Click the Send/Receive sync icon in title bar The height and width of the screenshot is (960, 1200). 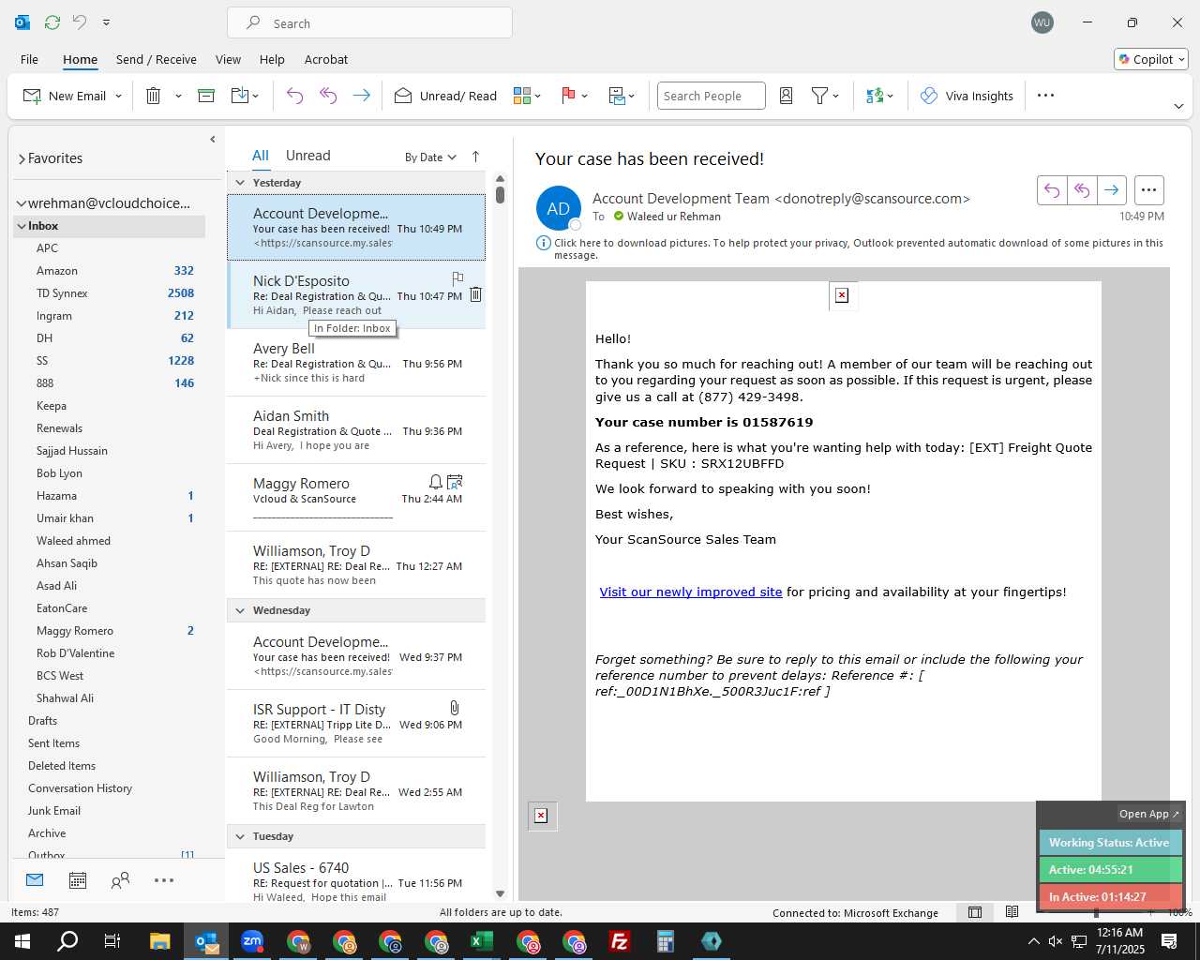pos(52,22)
